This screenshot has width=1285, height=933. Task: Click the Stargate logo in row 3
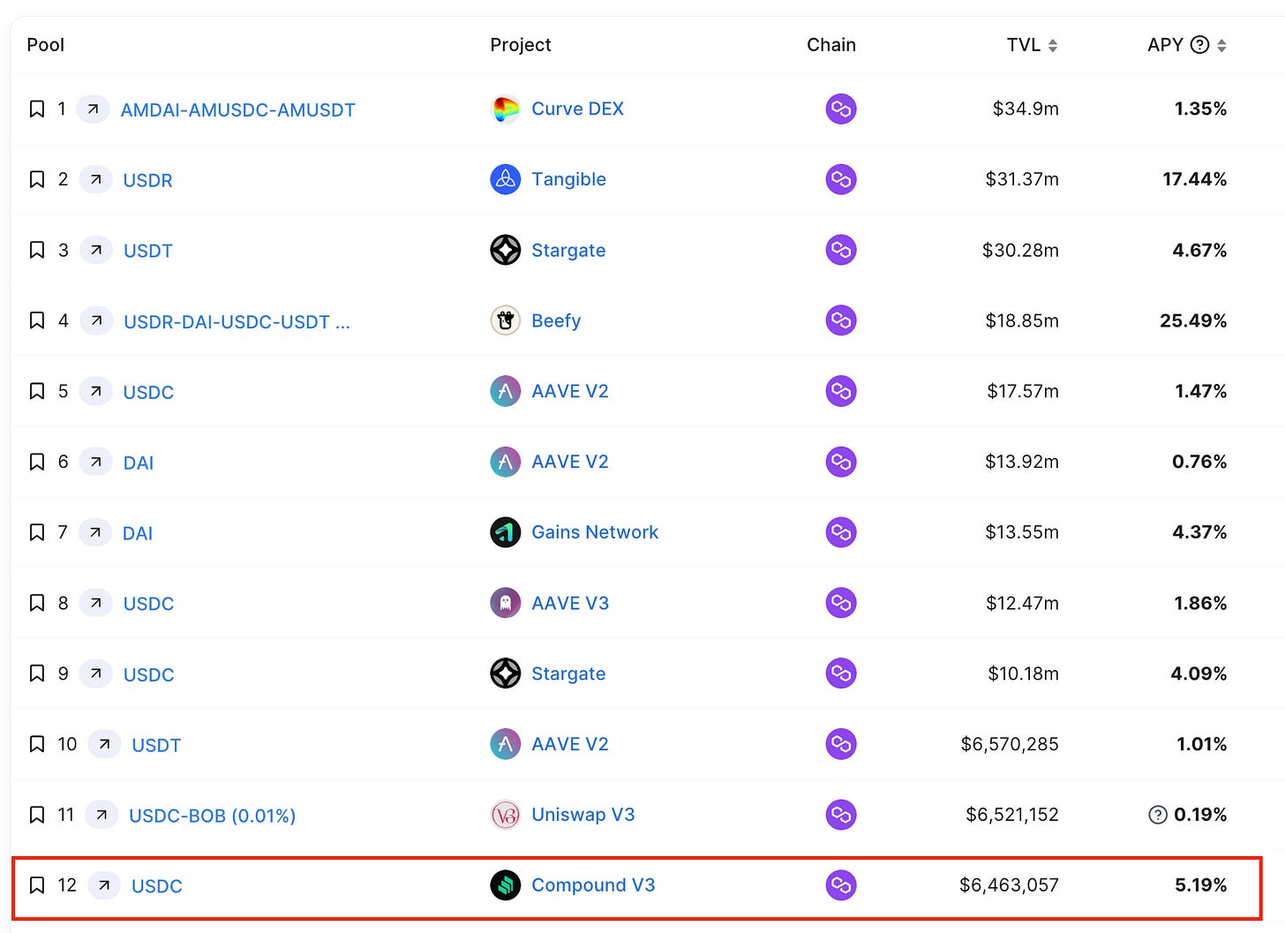506,250
